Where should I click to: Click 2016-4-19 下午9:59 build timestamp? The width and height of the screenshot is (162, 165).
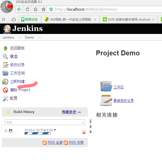39,130
